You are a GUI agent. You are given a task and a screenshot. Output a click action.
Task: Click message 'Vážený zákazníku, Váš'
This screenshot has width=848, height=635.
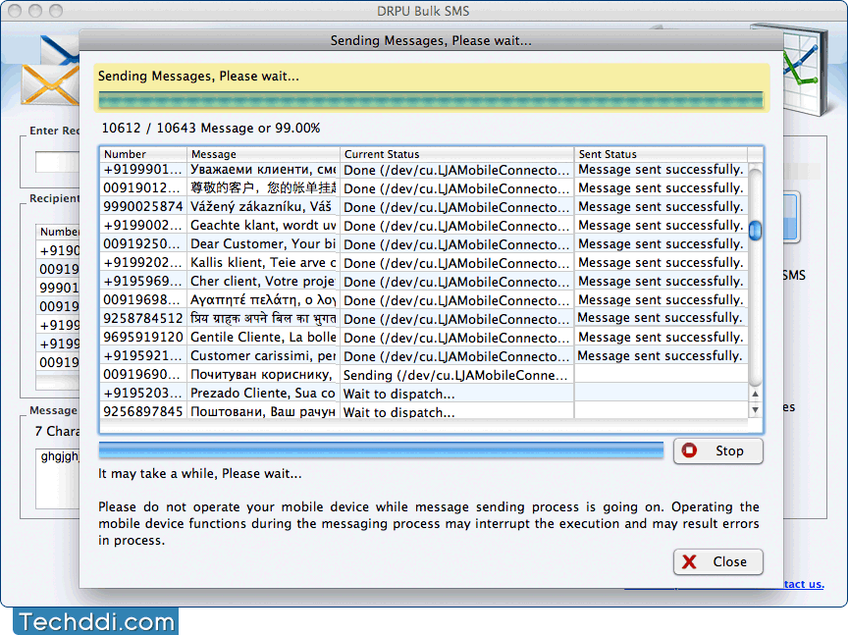[x=261, y=207]
